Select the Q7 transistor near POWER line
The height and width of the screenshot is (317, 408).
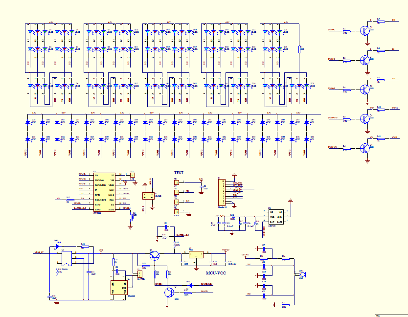[169, 292]
